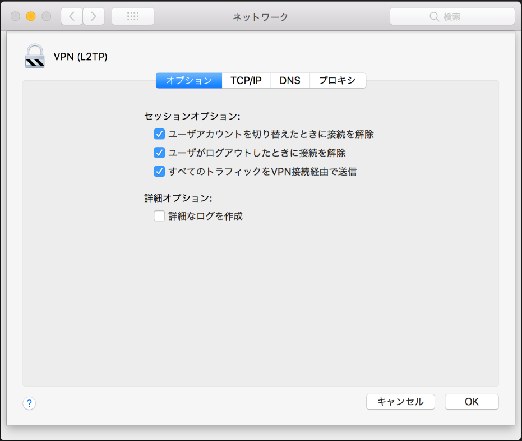The width and height of the screenshot is (522, 441).
Task: Click the magnifying glass search icon
Action: pyautogui.click(x=434, y=17)
